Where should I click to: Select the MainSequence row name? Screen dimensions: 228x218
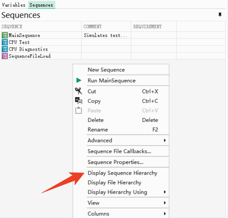pos(24,35)
